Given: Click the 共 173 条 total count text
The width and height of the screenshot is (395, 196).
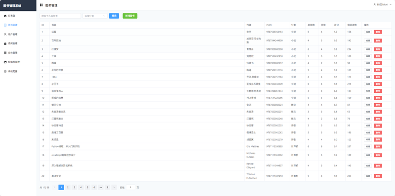Looking at the screenshot, I should 44,188.
